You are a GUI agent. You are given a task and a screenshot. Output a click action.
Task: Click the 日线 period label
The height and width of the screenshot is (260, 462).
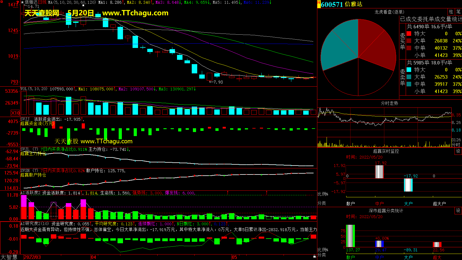click(x=42, y=2)
